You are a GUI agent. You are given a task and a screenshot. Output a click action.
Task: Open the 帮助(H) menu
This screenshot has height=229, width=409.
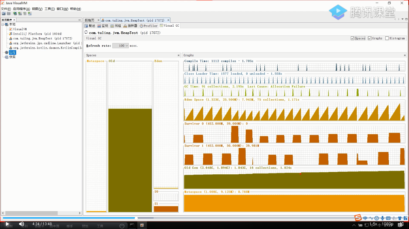[75, 9]
